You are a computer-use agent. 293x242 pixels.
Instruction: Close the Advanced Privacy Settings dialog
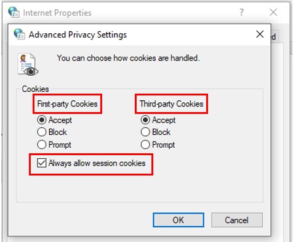tap(260, 34)
